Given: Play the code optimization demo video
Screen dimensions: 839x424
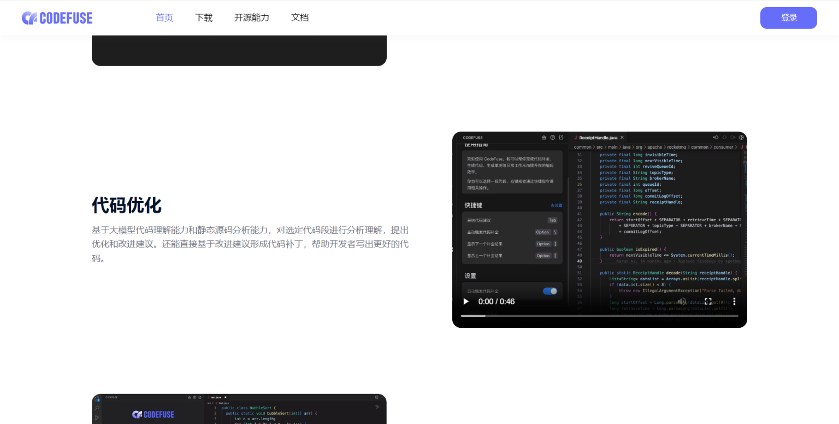Looking at the screenshot, I should click(x=466, y=301).
